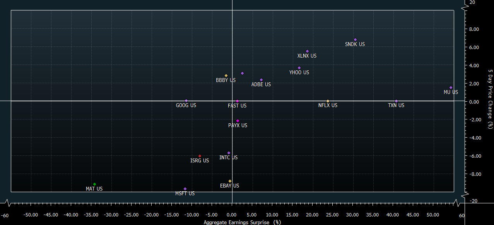The width and height of the screenshot is (494, 225).
Task: Click the 20.00 x-axis tick label
Action: (x=312, y=215)
